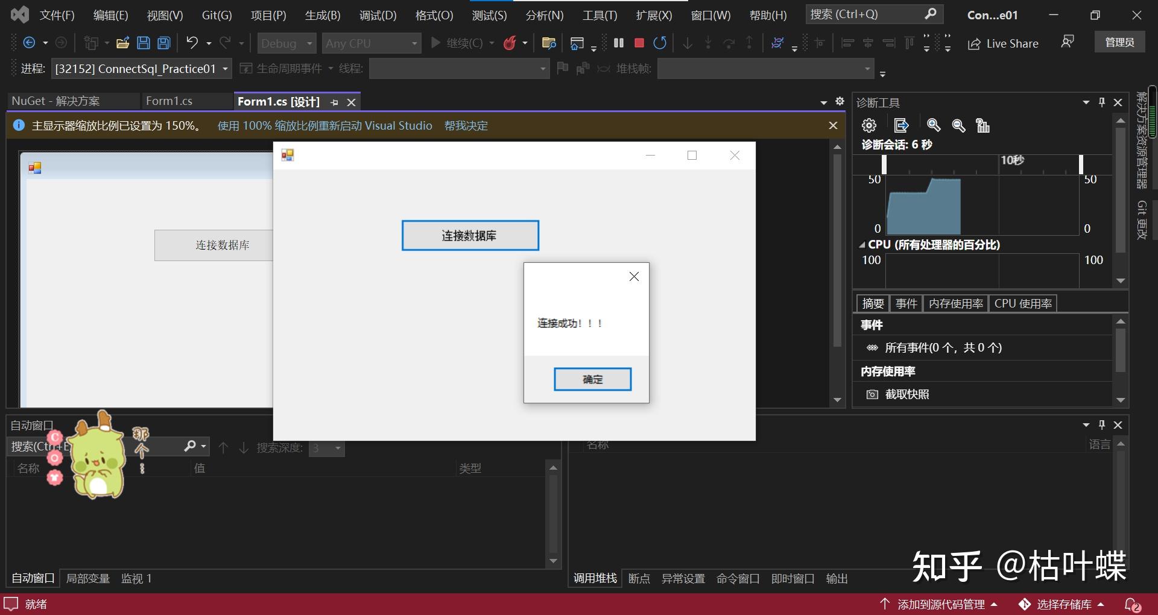The width and height of the screenshot is (1158, 615).
Task: Zoom in on the diagnostic timeline
Action: pyautogui.click(x=934, y=125)
